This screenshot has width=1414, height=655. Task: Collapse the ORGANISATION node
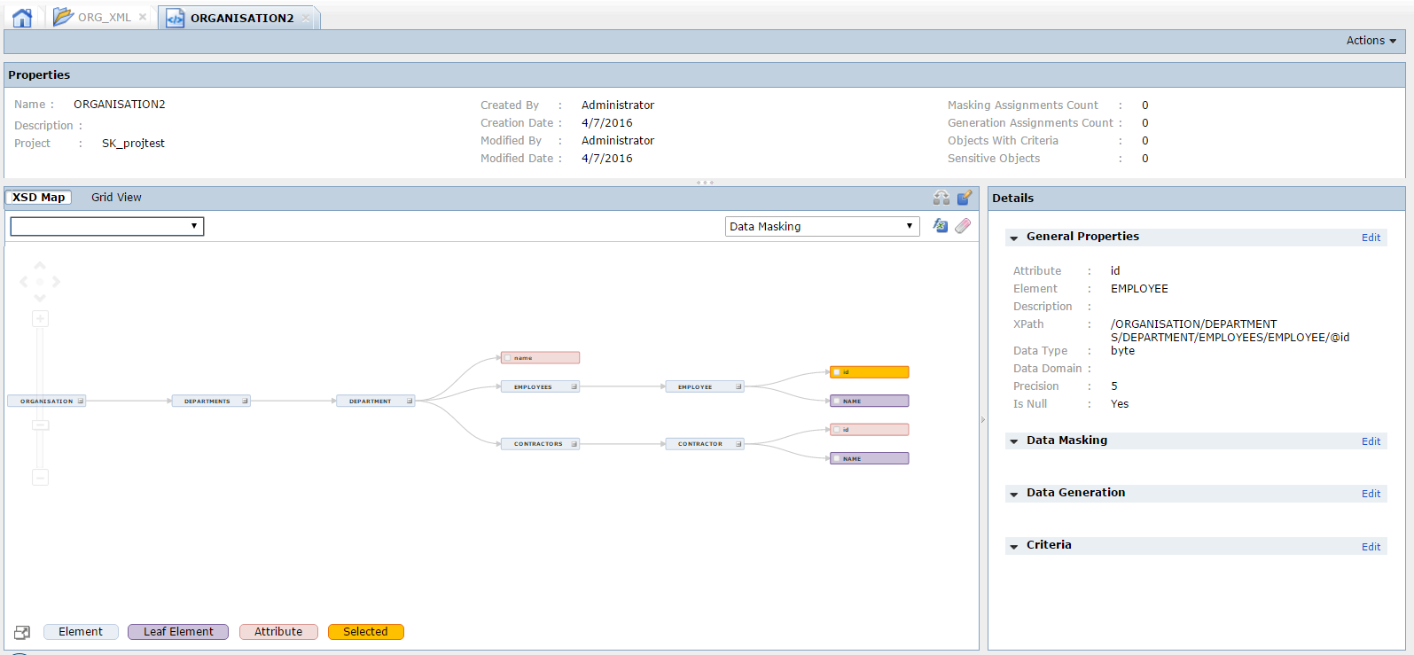pyautogui.click(x=81, y=402)
